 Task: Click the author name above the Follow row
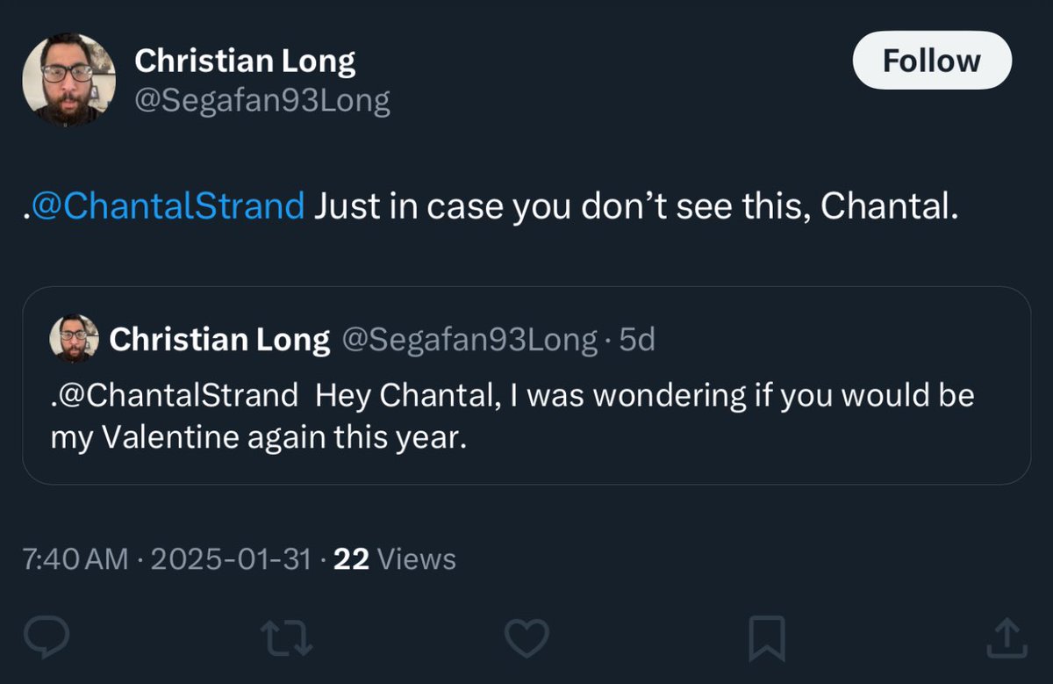pyautogui.click(x=245, y=61)
